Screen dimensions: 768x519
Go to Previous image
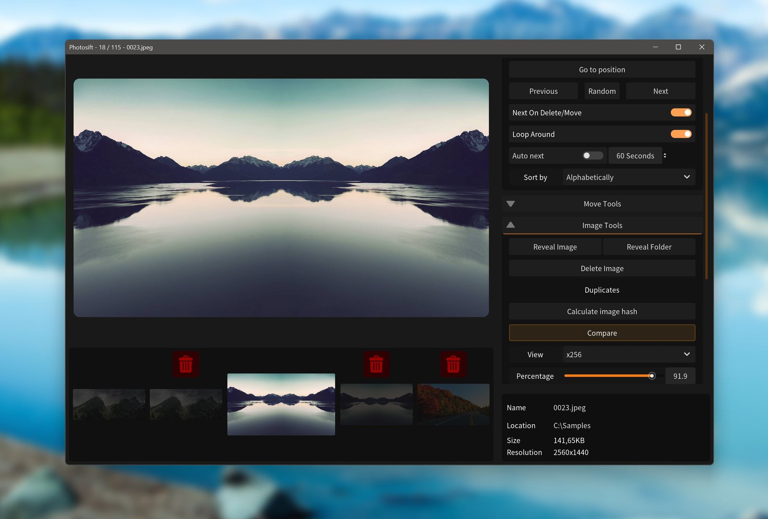[543, 91]
